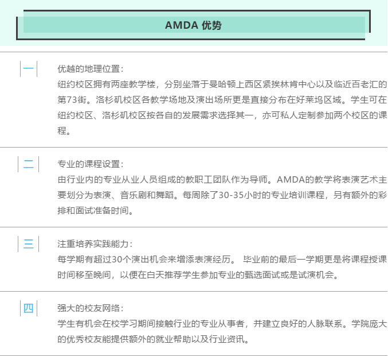Click the single character line 程。
Image resolution: width=388 pixels, height=356 pixels.
(x=64, y=131)
